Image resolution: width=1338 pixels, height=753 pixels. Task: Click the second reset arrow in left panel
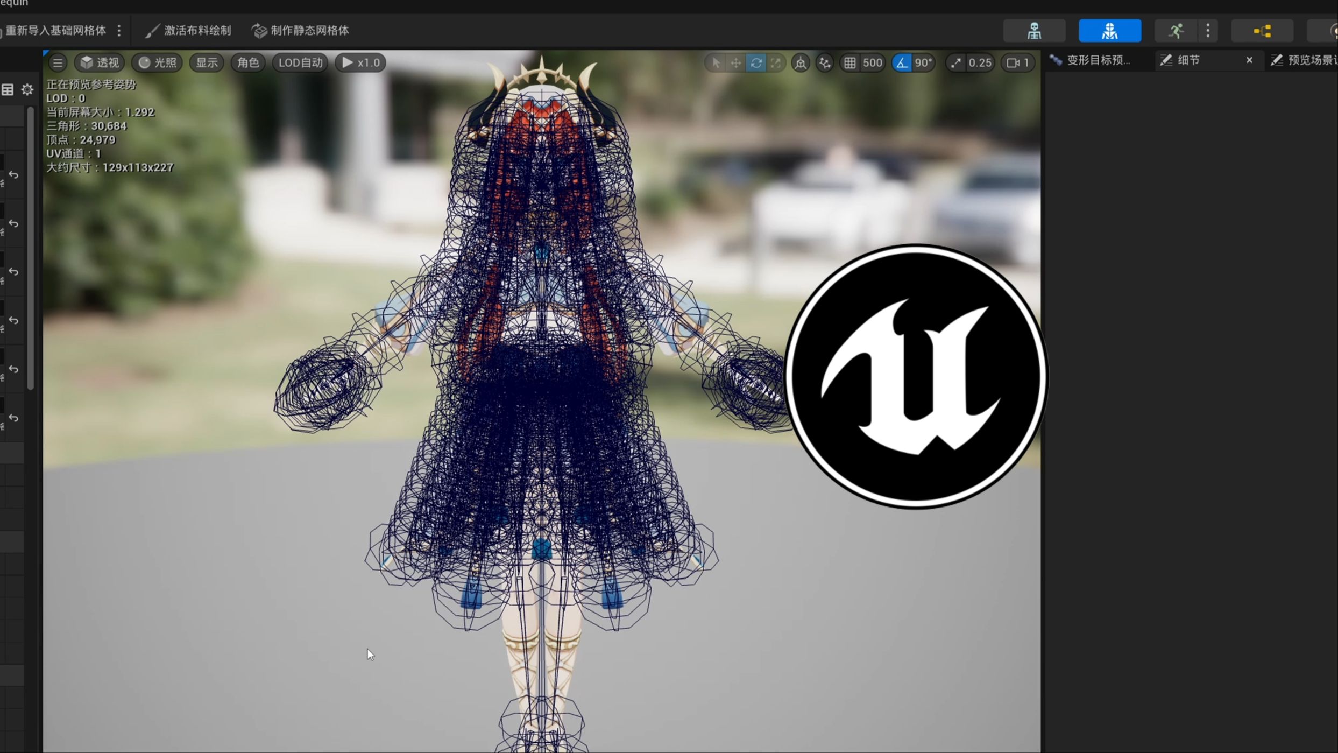click(x=14, y=223)
